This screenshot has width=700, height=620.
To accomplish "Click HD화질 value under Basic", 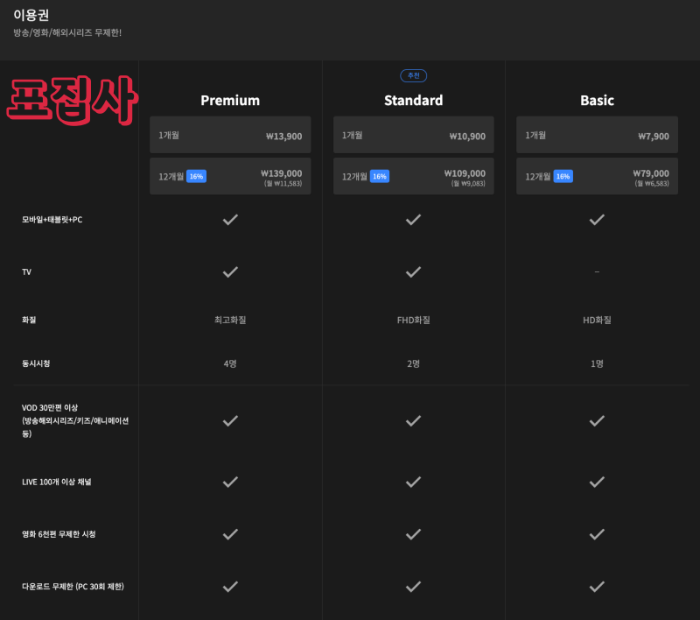I will pos(597,320).
